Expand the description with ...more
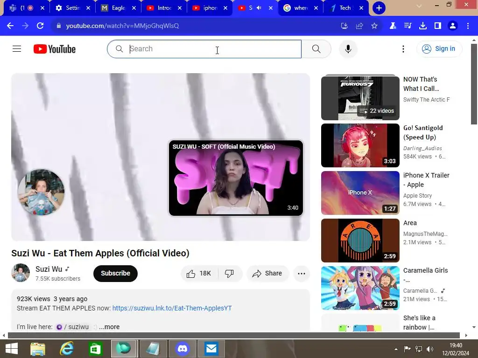478x358 pixels. [x=109, y=327]
